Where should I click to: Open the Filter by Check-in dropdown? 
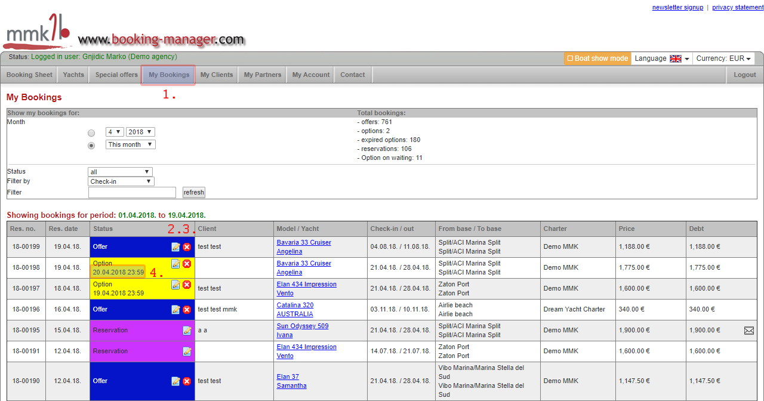[120, 181]
